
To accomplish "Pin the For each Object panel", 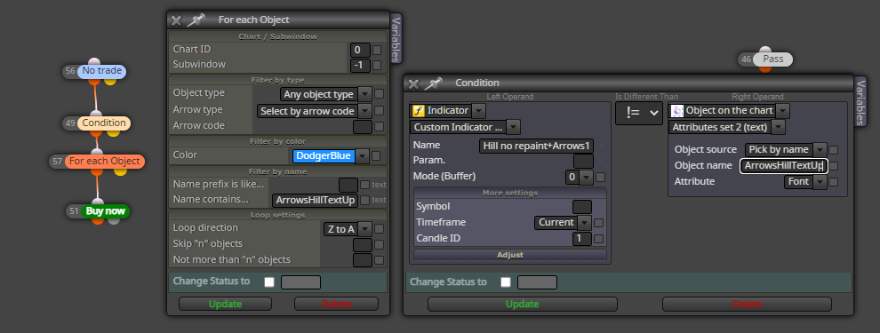I will 196,20.
